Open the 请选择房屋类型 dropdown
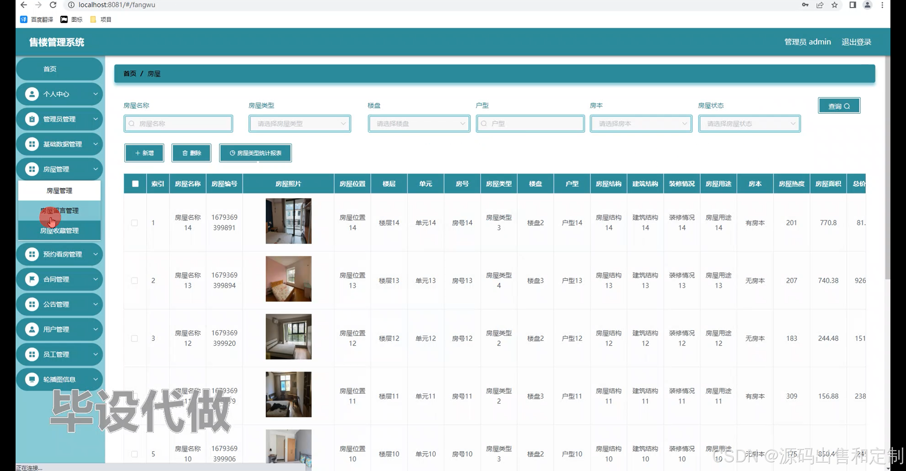This screenshot has height=471, width=906. point(299,124)
